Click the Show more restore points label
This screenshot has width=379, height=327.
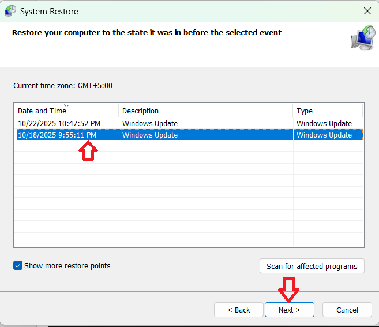click(67, 266)
